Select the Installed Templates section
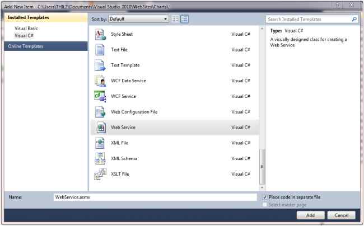 click(x=46, y=17)
